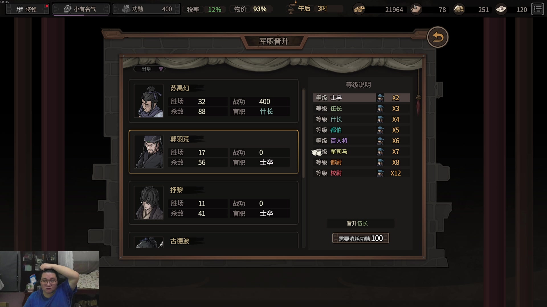Click the back arrow return button
Image resolution: width=547 pixels, height=307 pixels.
pos(438,37)
